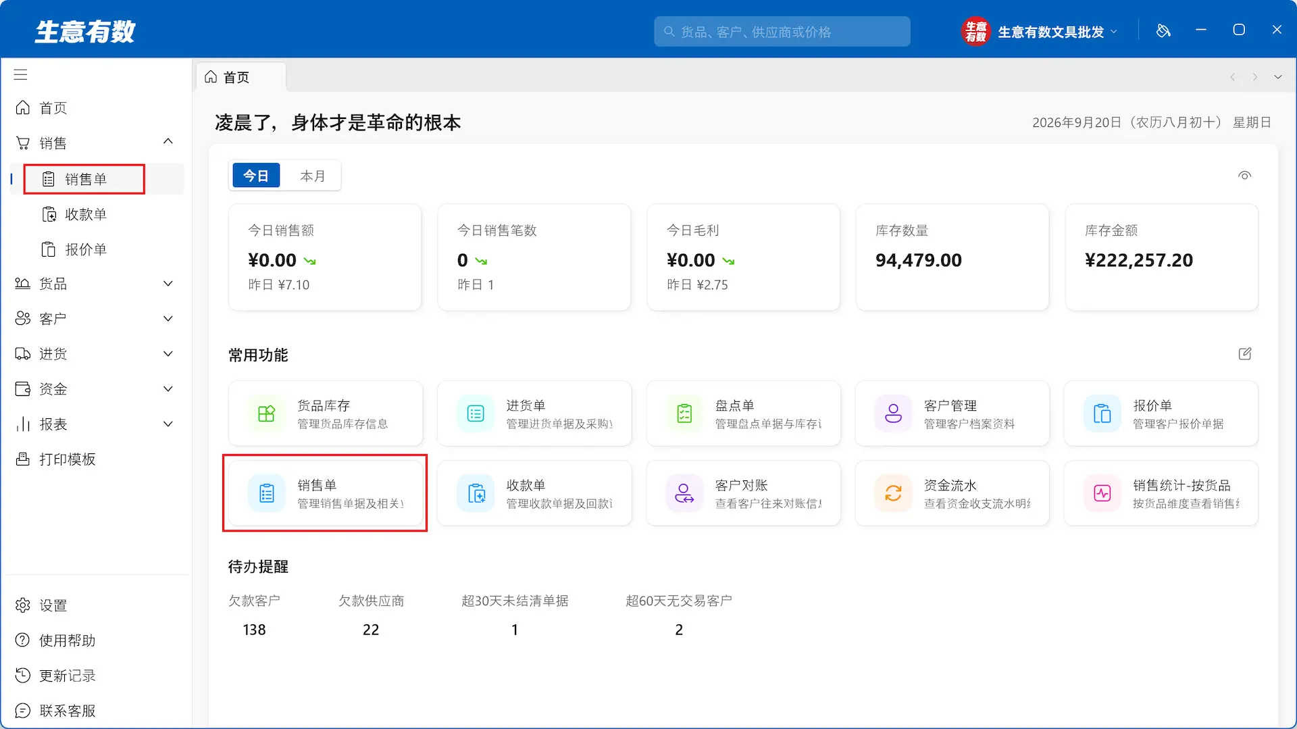
Task: Click the 欠款客户 count 138
Action: [x=254, y=630]
